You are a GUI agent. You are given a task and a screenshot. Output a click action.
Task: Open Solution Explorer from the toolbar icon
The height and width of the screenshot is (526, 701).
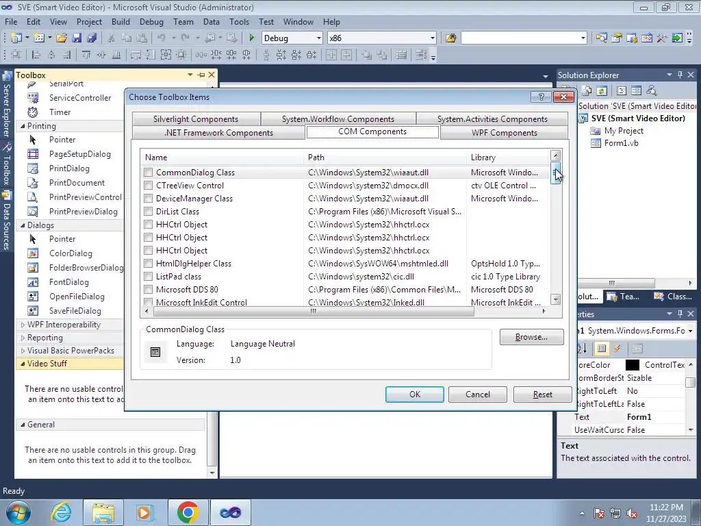point(602,38)
